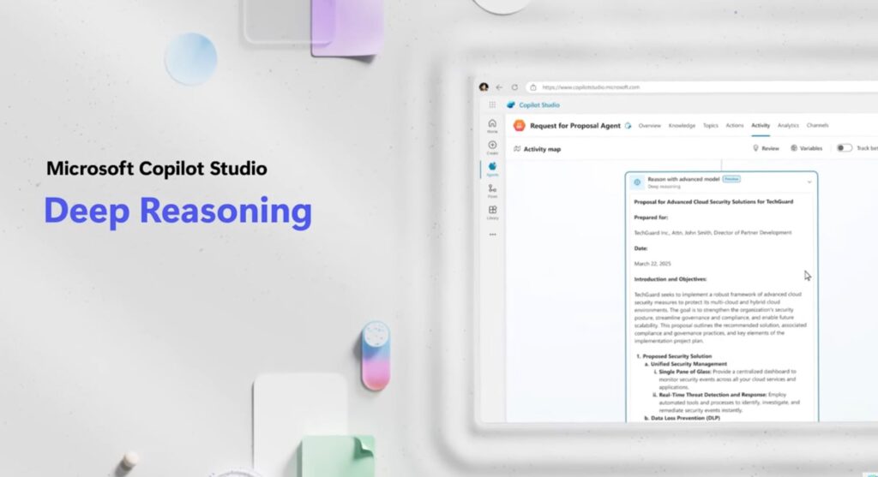Click the 'Prepared for:' heading
This screenshot has height=477, width=878.
click(651, 218)
